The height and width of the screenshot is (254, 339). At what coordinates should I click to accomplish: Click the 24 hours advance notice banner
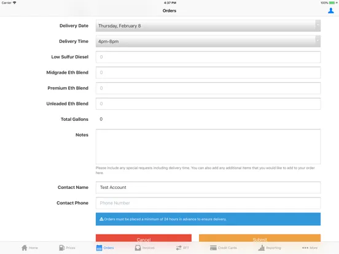[x=208, y=219]
